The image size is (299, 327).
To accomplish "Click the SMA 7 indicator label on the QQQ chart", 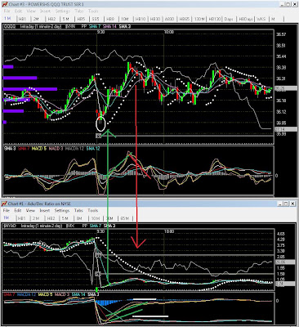I will [x=96, y=27].
